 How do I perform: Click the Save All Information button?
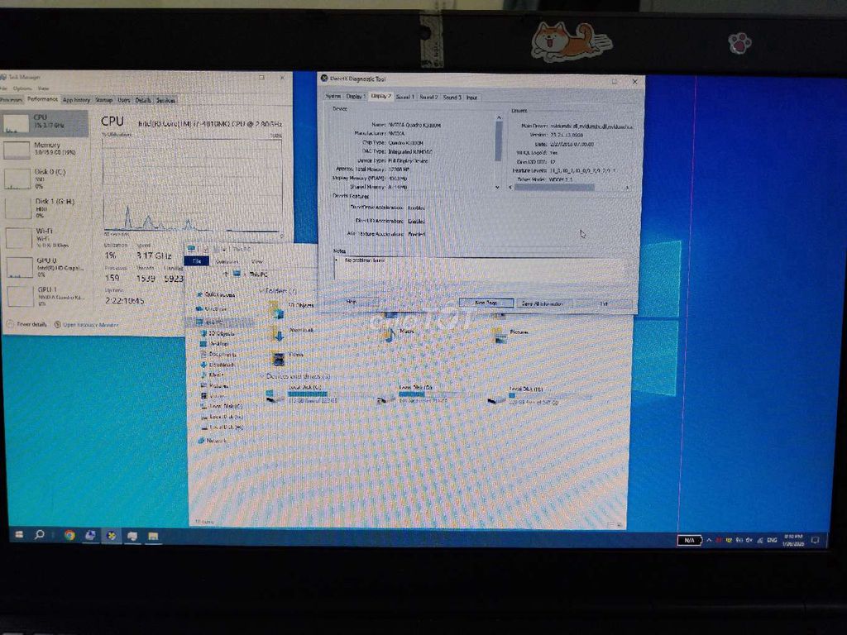(542, 303)
